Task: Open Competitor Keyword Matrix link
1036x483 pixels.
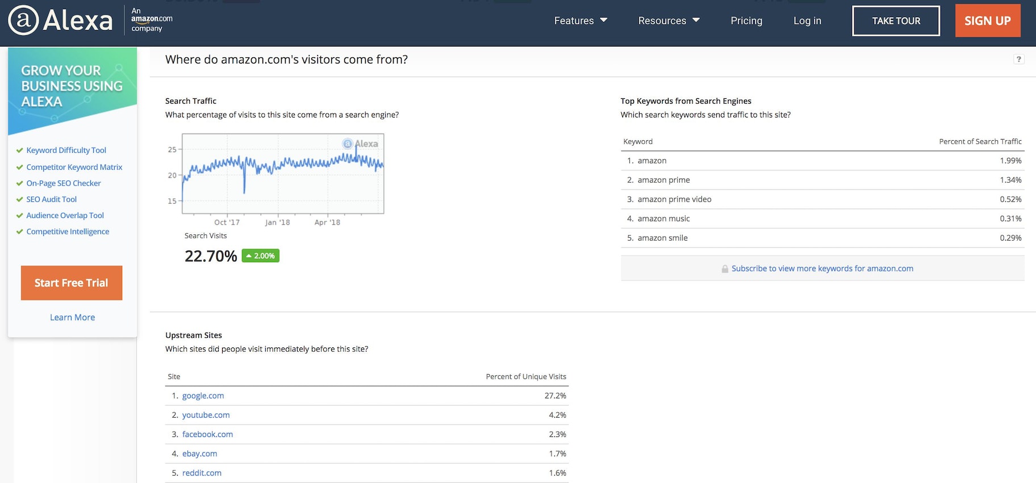Action: tap(74, 167)
